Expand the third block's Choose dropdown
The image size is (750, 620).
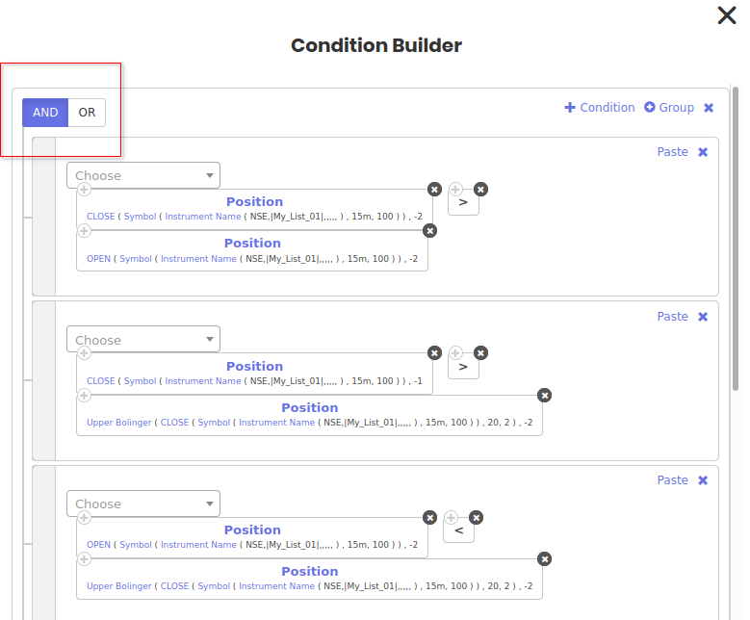click(x=143, y=504)
